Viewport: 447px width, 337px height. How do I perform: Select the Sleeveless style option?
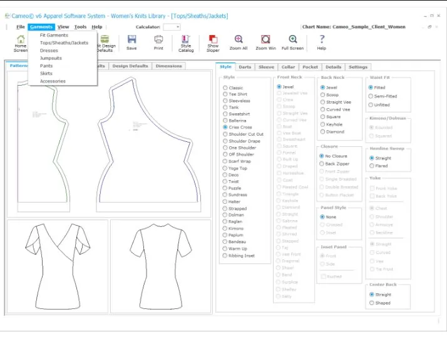click(225, 101)
